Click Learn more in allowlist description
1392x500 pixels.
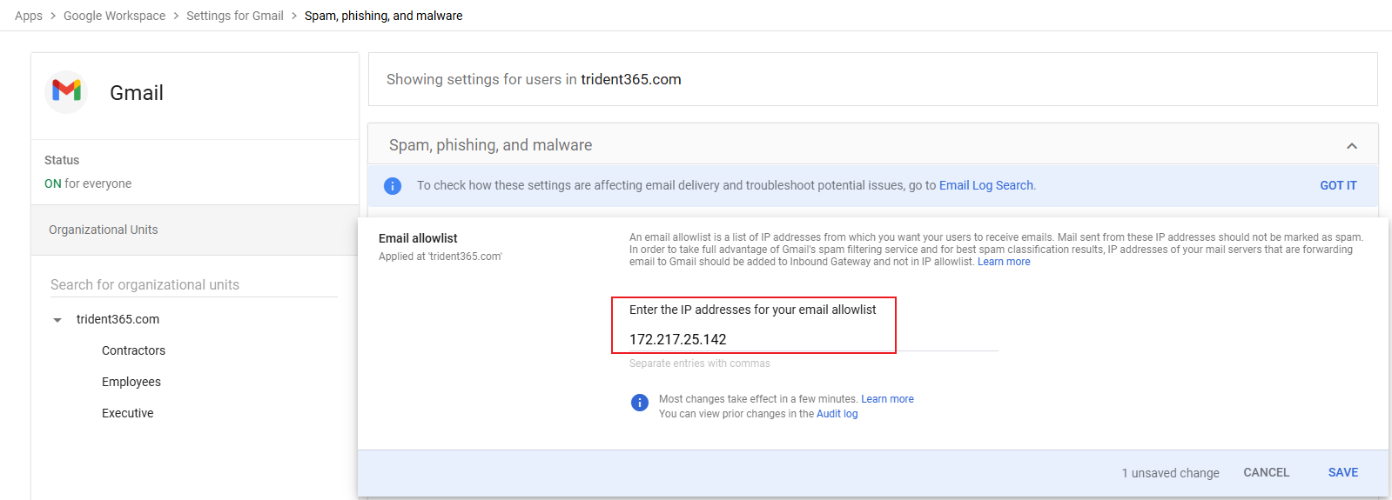tap(1004, 262)
